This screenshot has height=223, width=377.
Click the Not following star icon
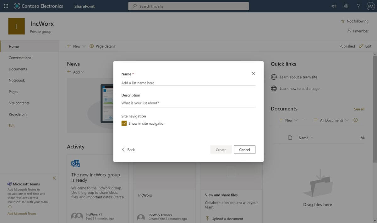pos(343,21)
